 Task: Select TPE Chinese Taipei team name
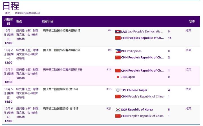pyautogui.click(x=134, y=90)
